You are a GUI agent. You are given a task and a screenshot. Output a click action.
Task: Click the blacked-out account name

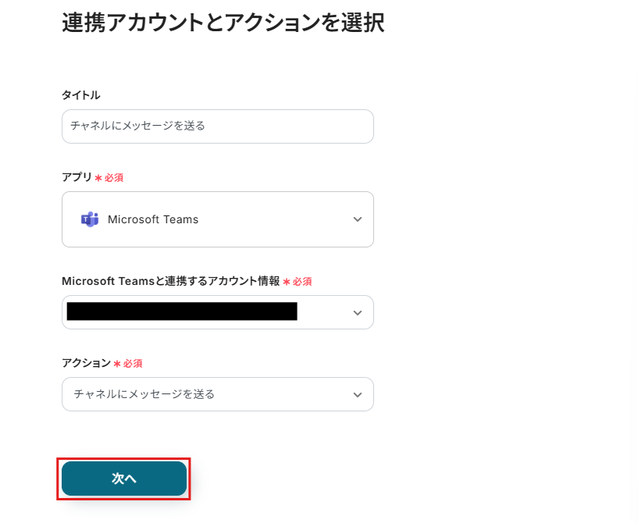coord(182,311)
